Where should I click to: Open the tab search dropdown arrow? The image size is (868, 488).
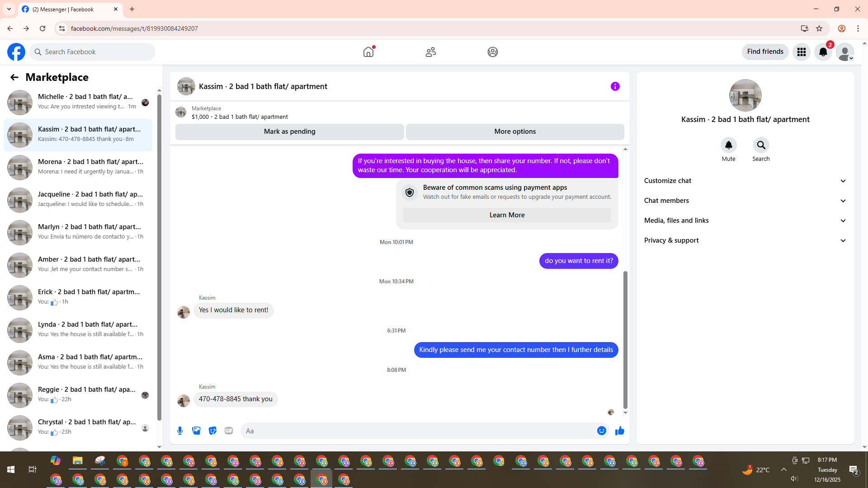click(x=9, y=9)
